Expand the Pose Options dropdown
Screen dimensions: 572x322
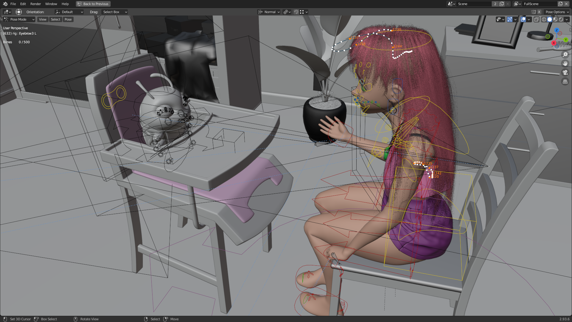(557, 12)
